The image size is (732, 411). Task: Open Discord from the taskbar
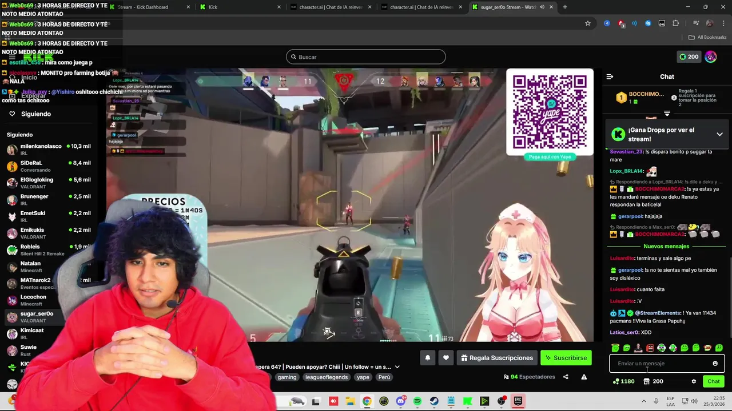click(x=400, y=401)
